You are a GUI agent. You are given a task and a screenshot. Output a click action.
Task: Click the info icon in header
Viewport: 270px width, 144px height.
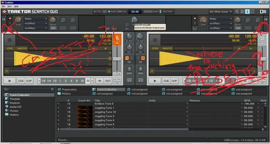click(248, 11)
